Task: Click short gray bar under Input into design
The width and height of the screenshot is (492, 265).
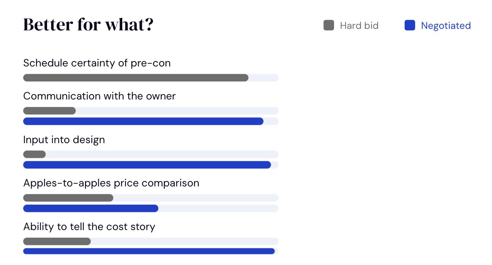Action: 35,155
